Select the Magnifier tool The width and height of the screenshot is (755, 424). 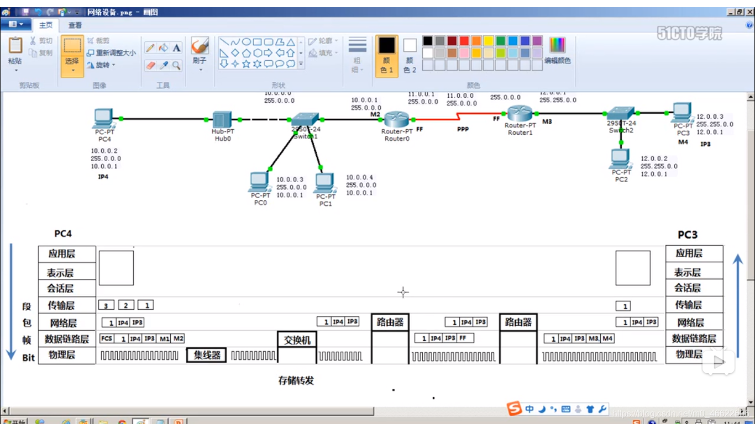click(x=176, y=66)
